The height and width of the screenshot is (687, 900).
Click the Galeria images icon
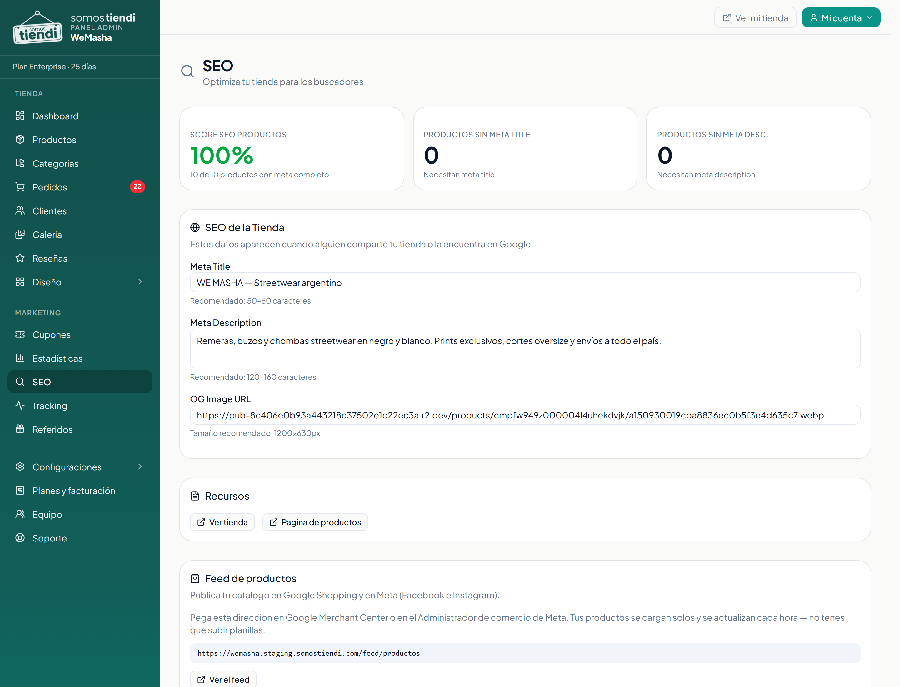[20, 234]
